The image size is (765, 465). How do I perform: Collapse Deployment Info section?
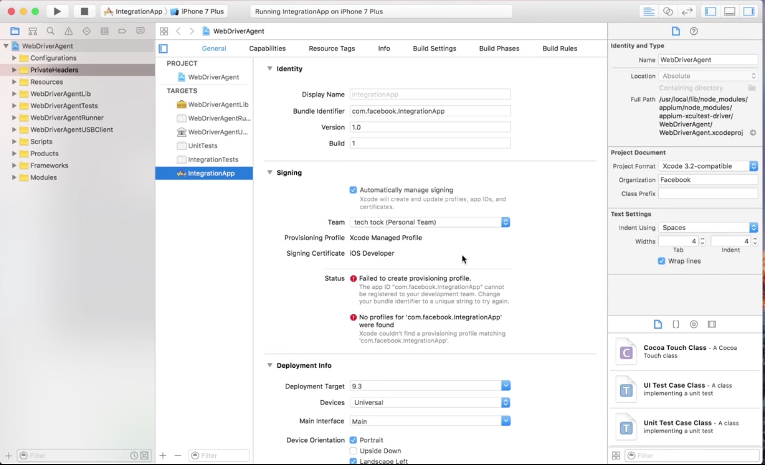(x=270, y=365)
